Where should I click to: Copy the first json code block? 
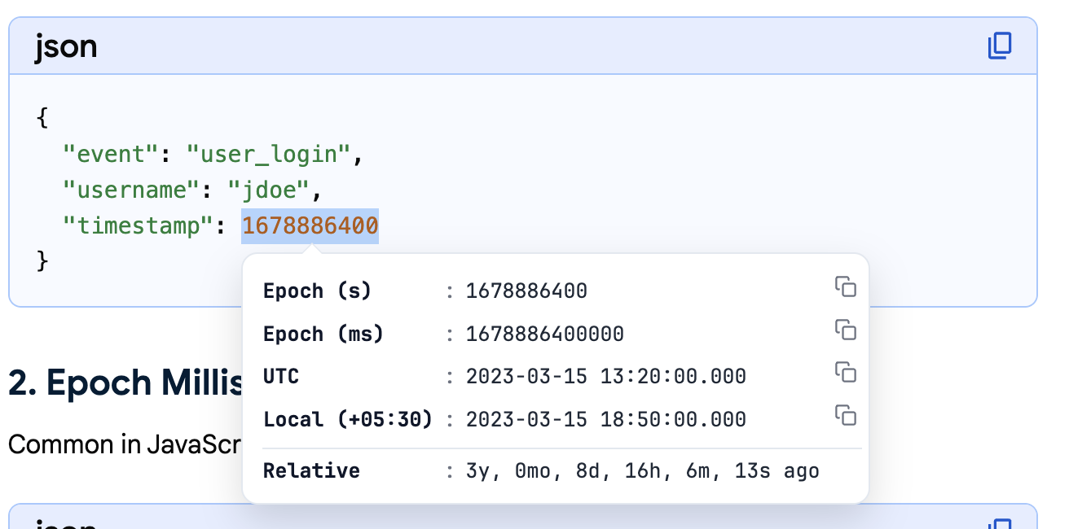click(x=999, y=46)
